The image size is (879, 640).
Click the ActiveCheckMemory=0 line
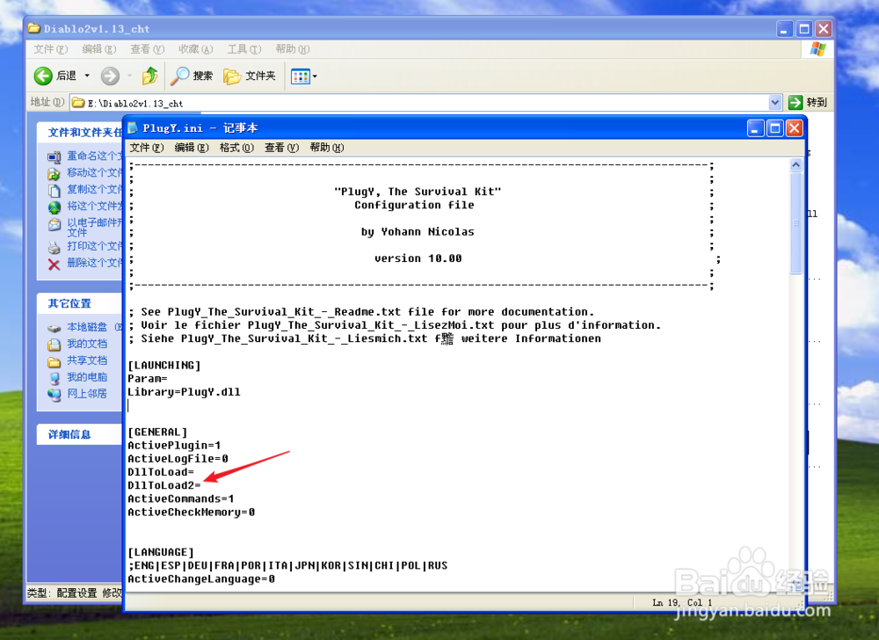pos(191,513)
